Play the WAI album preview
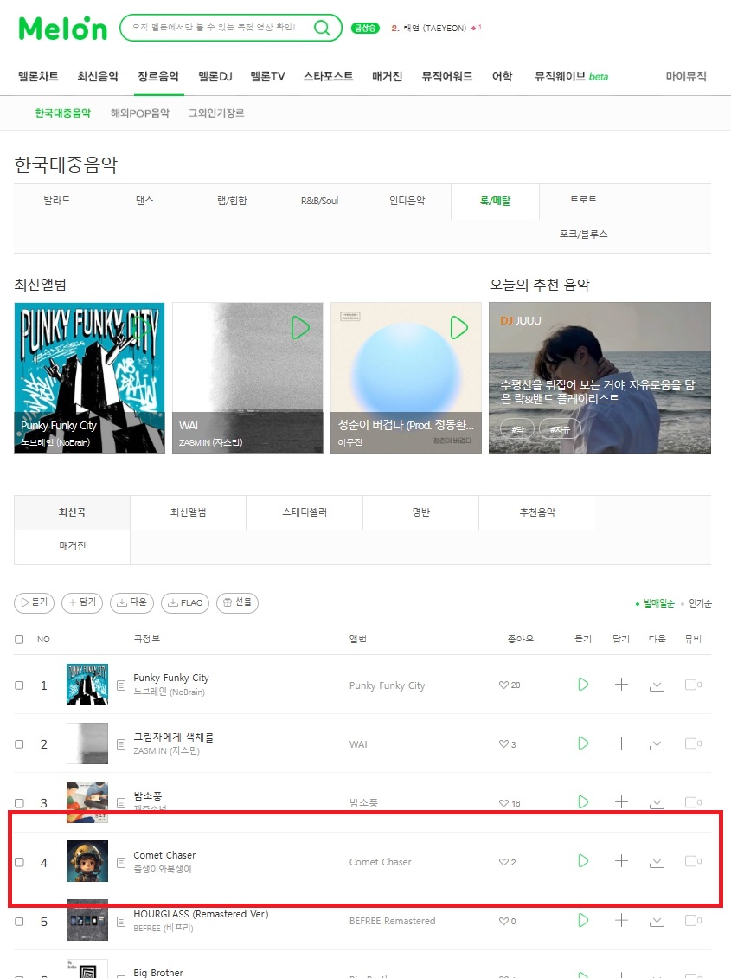731x978 pixels. [300, 327]
